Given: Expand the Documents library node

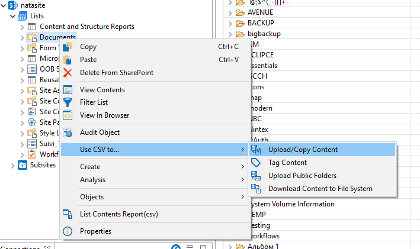Looking at the screenshot, I should pyautogui.click(x=23, y=38).
